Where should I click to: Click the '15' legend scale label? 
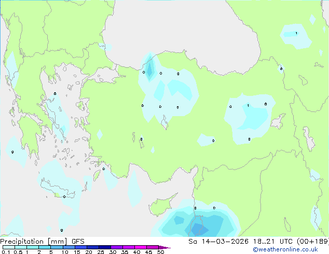click(x=77, y=252)
